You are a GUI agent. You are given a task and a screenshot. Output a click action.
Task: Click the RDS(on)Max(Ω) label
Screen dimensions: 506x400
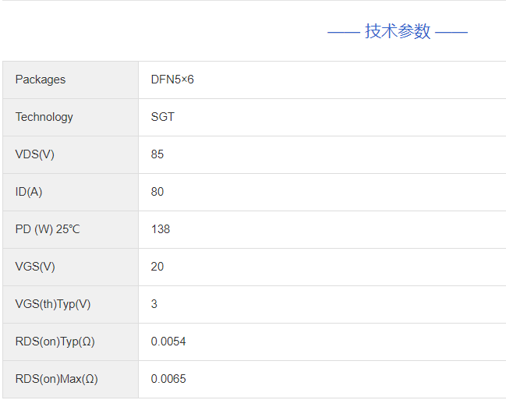[x=57, y=379]
